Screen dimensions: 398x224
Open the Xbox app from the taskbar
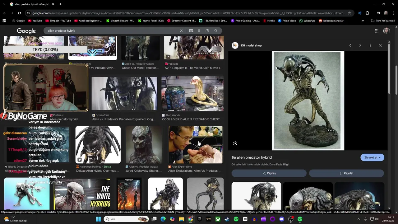coord(218,219)
